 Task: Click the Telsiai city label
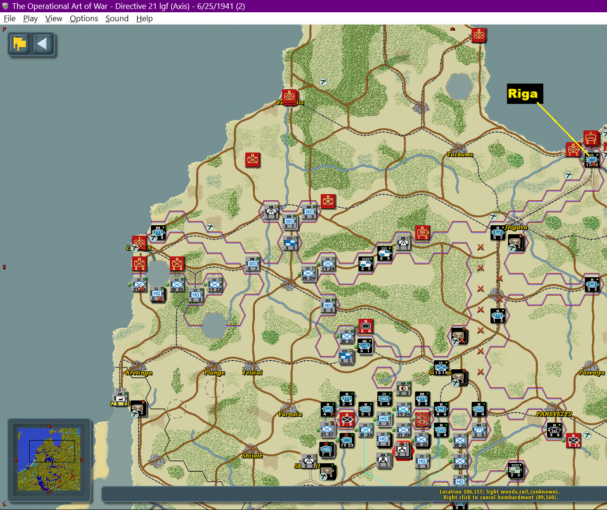coord(252,373)
